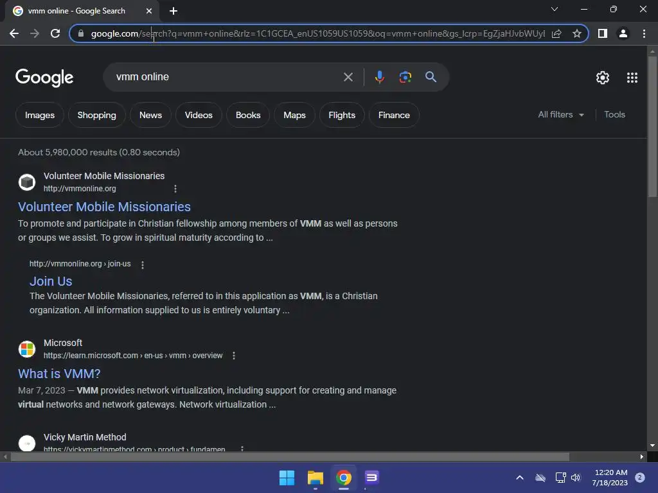Click the Chrome taskbar icon

click(x=343, y=478)
